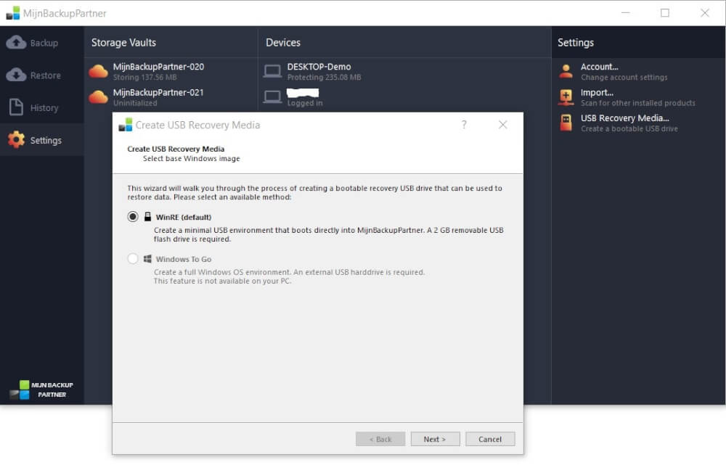
Task: Click the help question mark in dialog
Action: (464, 125)
